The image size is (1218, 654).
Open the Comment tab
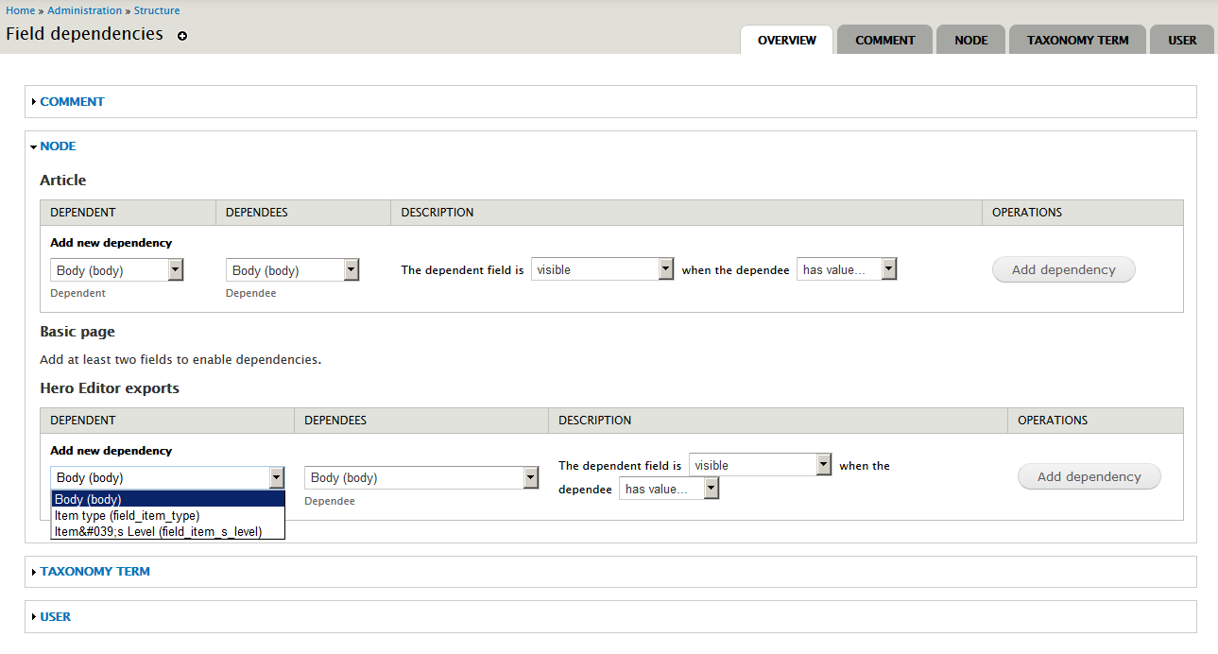[x=885, y=40]
